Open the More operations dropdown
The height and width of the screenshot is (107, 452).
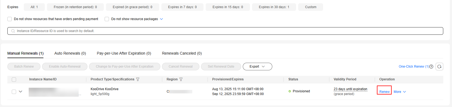click(400, 92)
